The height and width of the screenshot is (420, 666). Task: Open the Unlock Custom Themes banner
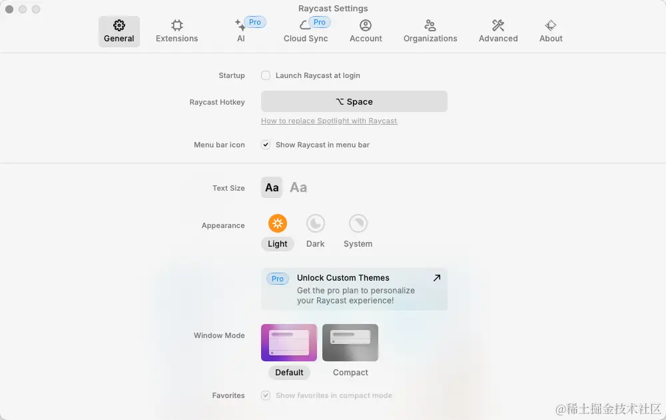click(354, 289)
